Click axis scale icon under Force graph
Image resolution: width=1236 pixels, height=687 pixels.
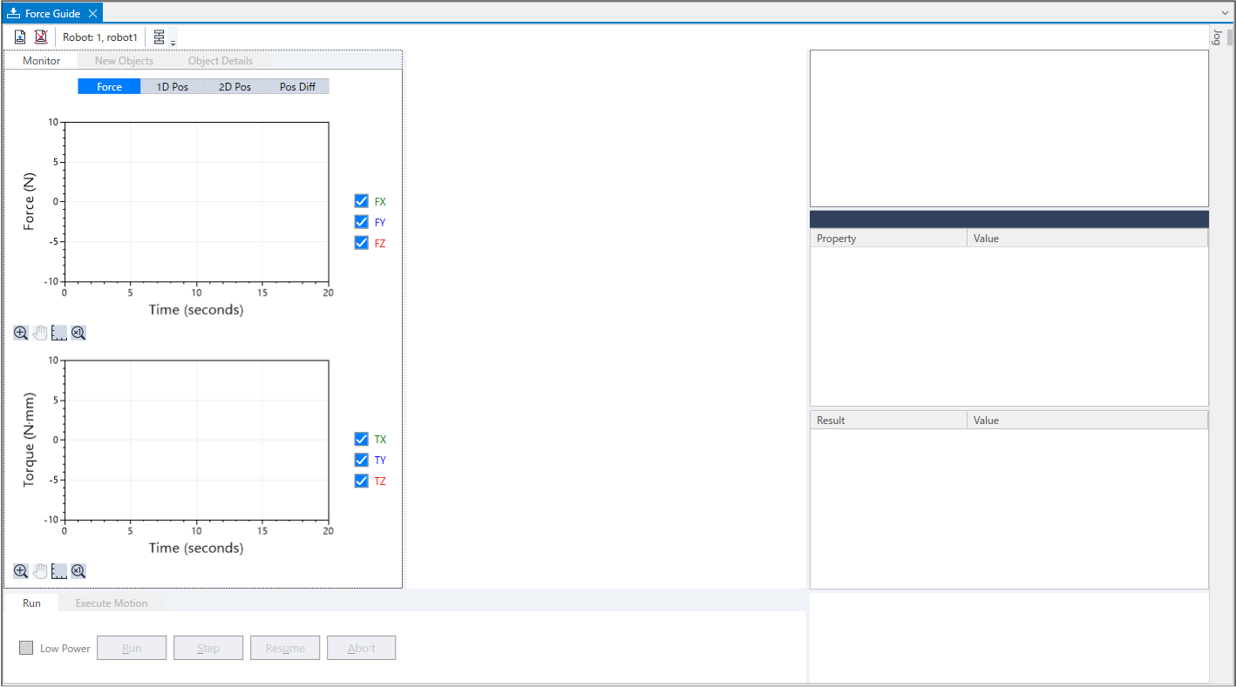pos(59,333)
